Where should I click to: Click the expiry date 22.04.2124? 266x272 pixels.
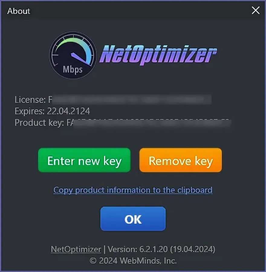[x=69, y=111]
